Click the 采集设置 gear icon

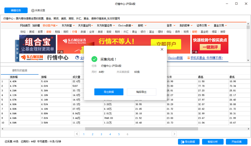33,11
